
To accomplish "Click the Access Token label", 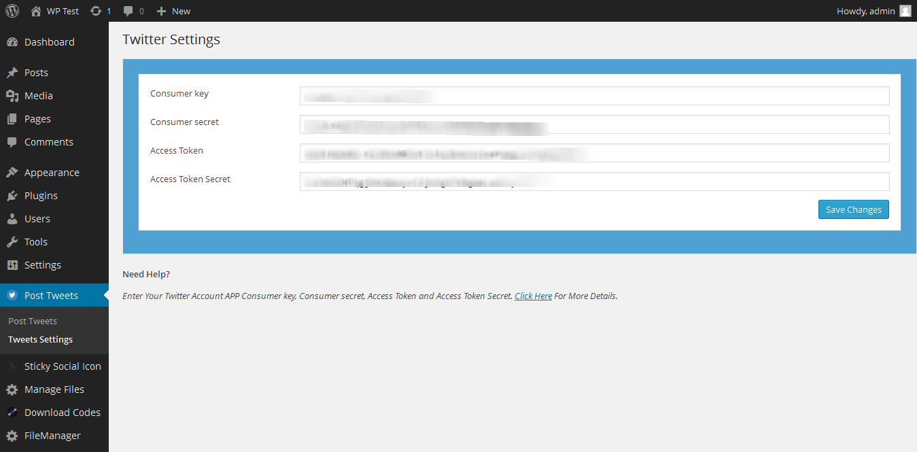I will click(x=177, y=151).
